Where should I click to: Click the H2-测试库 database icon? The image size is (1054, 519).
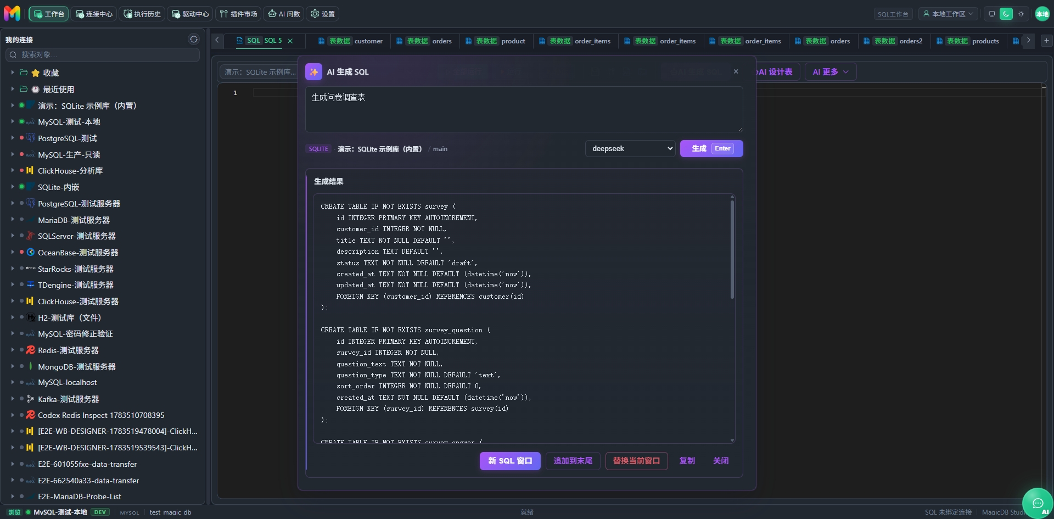(x=31, y=317)
